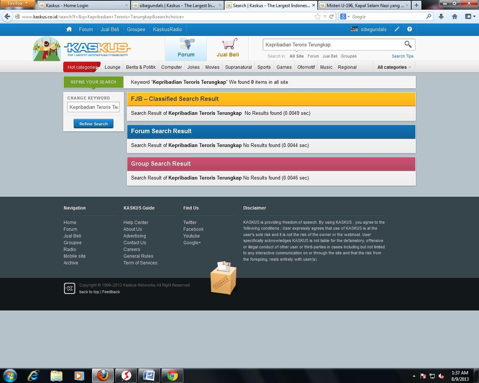Filter search to Groupee only

tap(349, 56)
